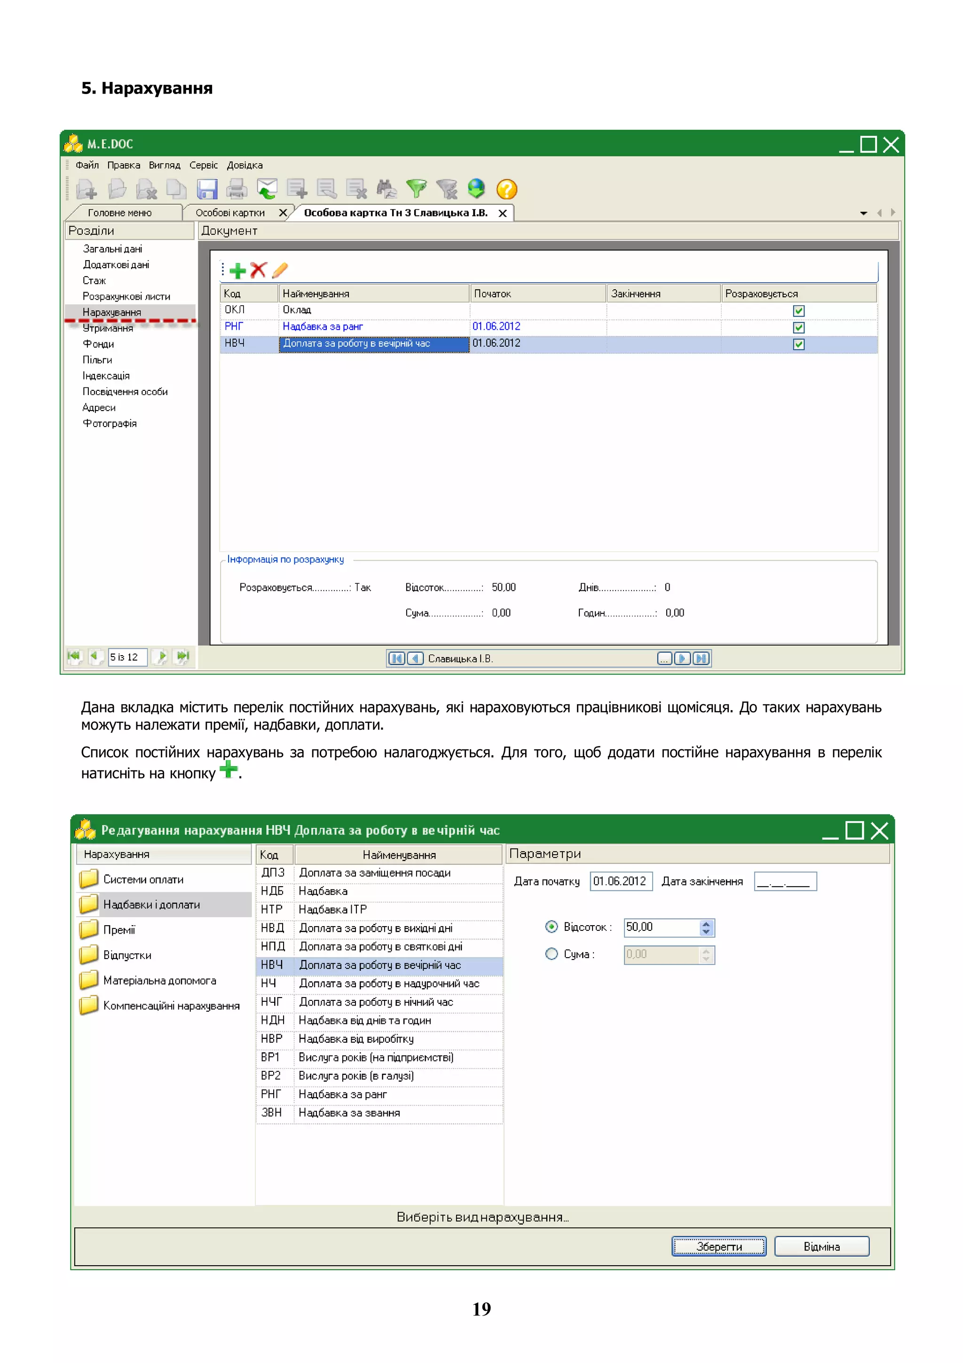Screen dimensions: 963x1363
Task: Increase Відсоток value with spinner up arrow
Action: pos(705,923)
